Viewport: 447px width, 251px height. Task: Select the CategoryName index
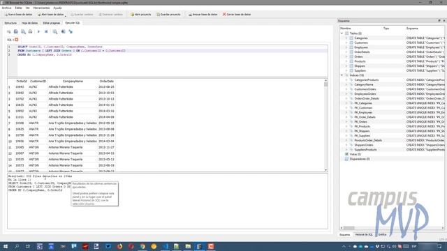coord(364,84)
